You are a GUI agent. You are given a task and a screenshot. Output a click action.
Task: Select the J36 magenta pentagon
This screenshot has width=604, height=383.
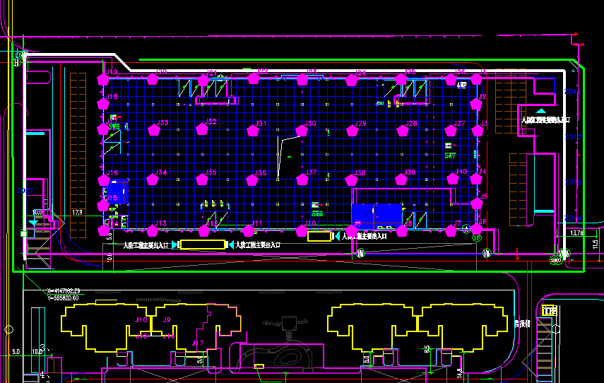[252, 179]
